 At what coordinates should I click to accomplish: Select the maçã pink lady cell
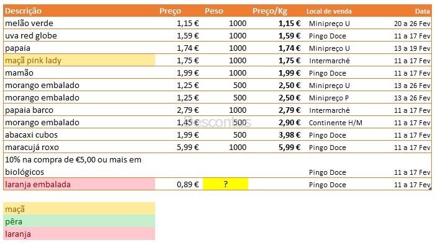(79, 60)
